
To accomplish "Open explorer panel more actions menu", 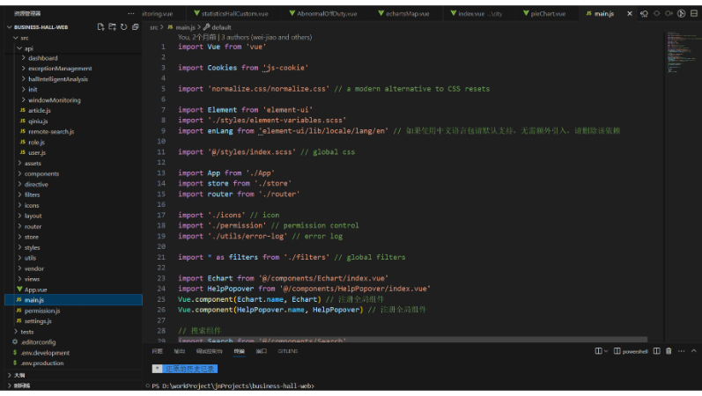I will click(130, 13).
